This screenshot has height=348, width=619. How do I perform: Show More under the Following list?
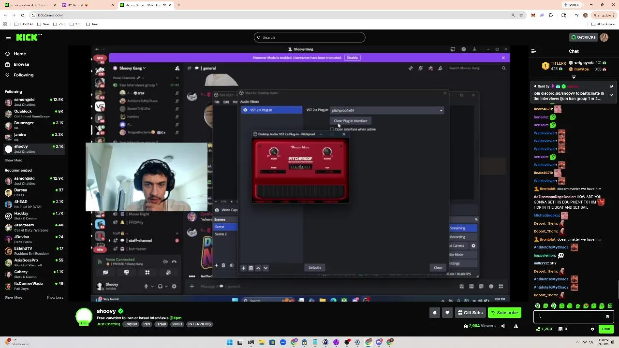(14, 160)
